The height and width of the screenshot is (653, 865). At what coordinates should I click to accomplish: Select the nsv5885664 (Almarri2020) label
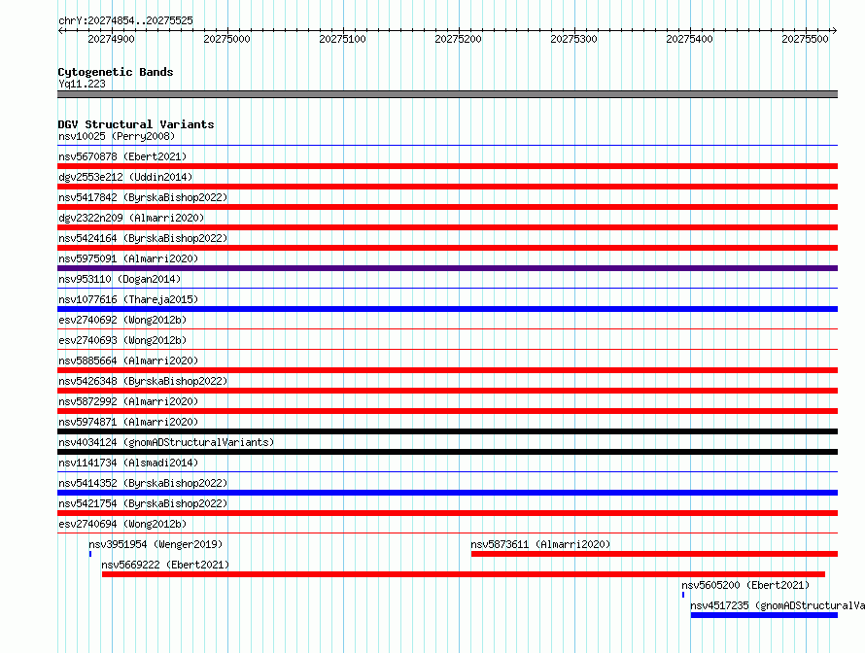click(x=128, y=361)
